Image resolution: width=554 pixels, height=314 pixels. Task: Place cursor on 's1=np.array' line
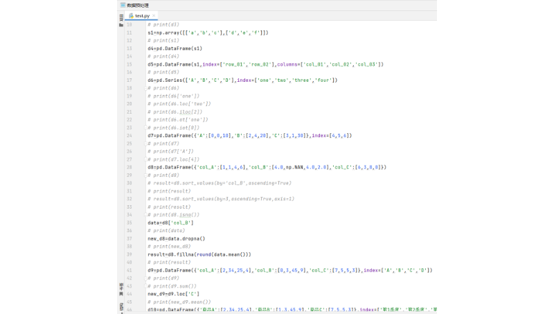tap(208, 33)
